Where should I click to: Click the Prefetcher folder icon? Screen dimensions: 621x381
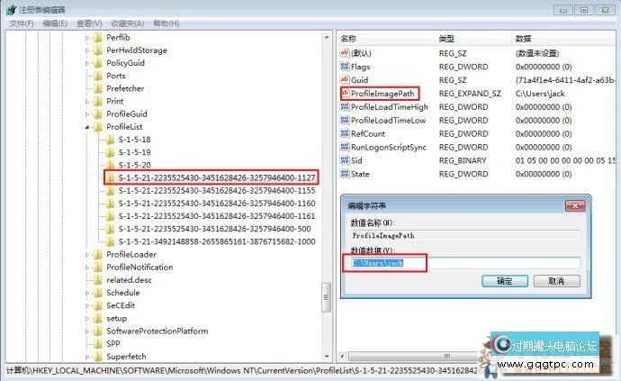point(97,88)
